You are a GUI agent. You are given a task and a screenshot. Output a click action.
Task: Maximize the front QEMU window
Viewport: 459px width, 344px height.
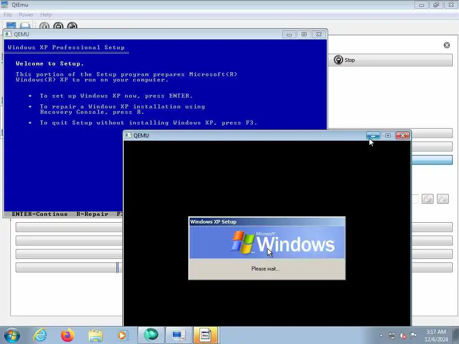388,135
